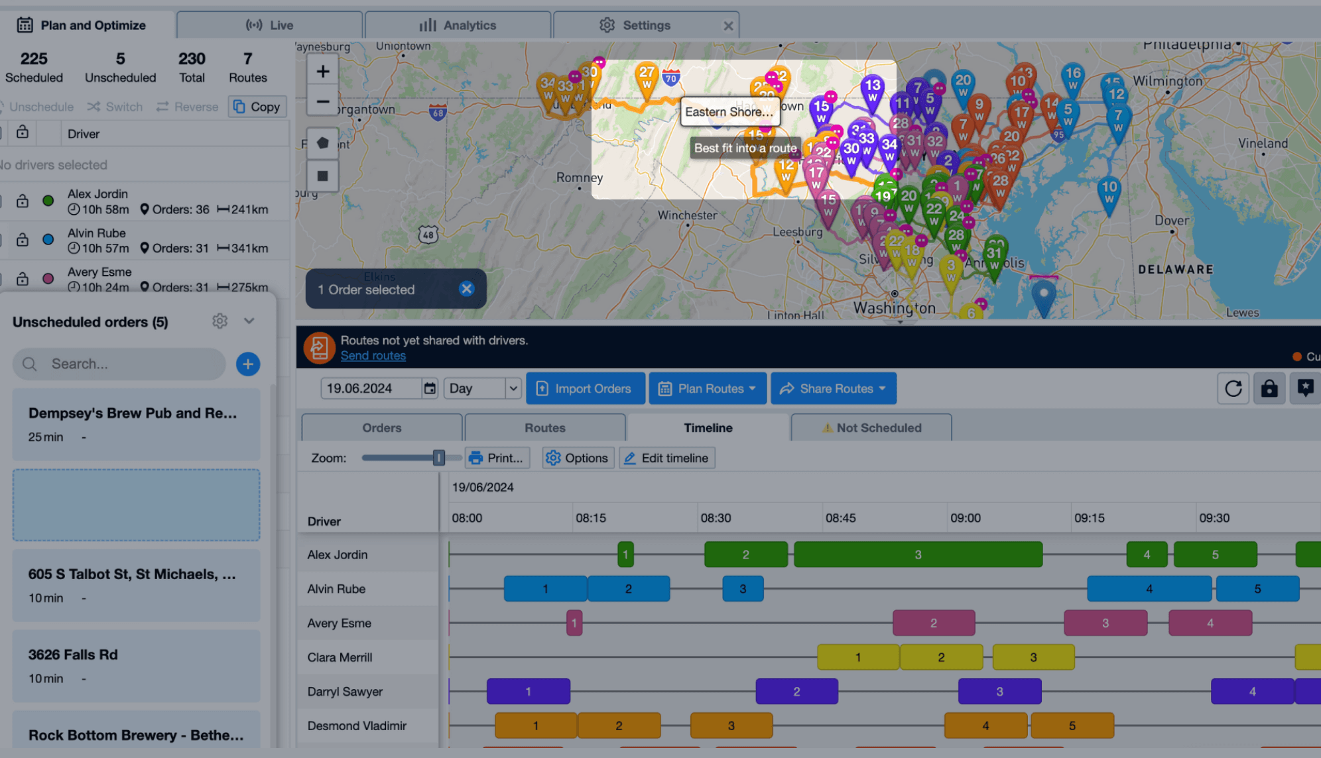Dismiss the 1 Order selected banner
Screen dimensions: 1321x758
(466, 288)
